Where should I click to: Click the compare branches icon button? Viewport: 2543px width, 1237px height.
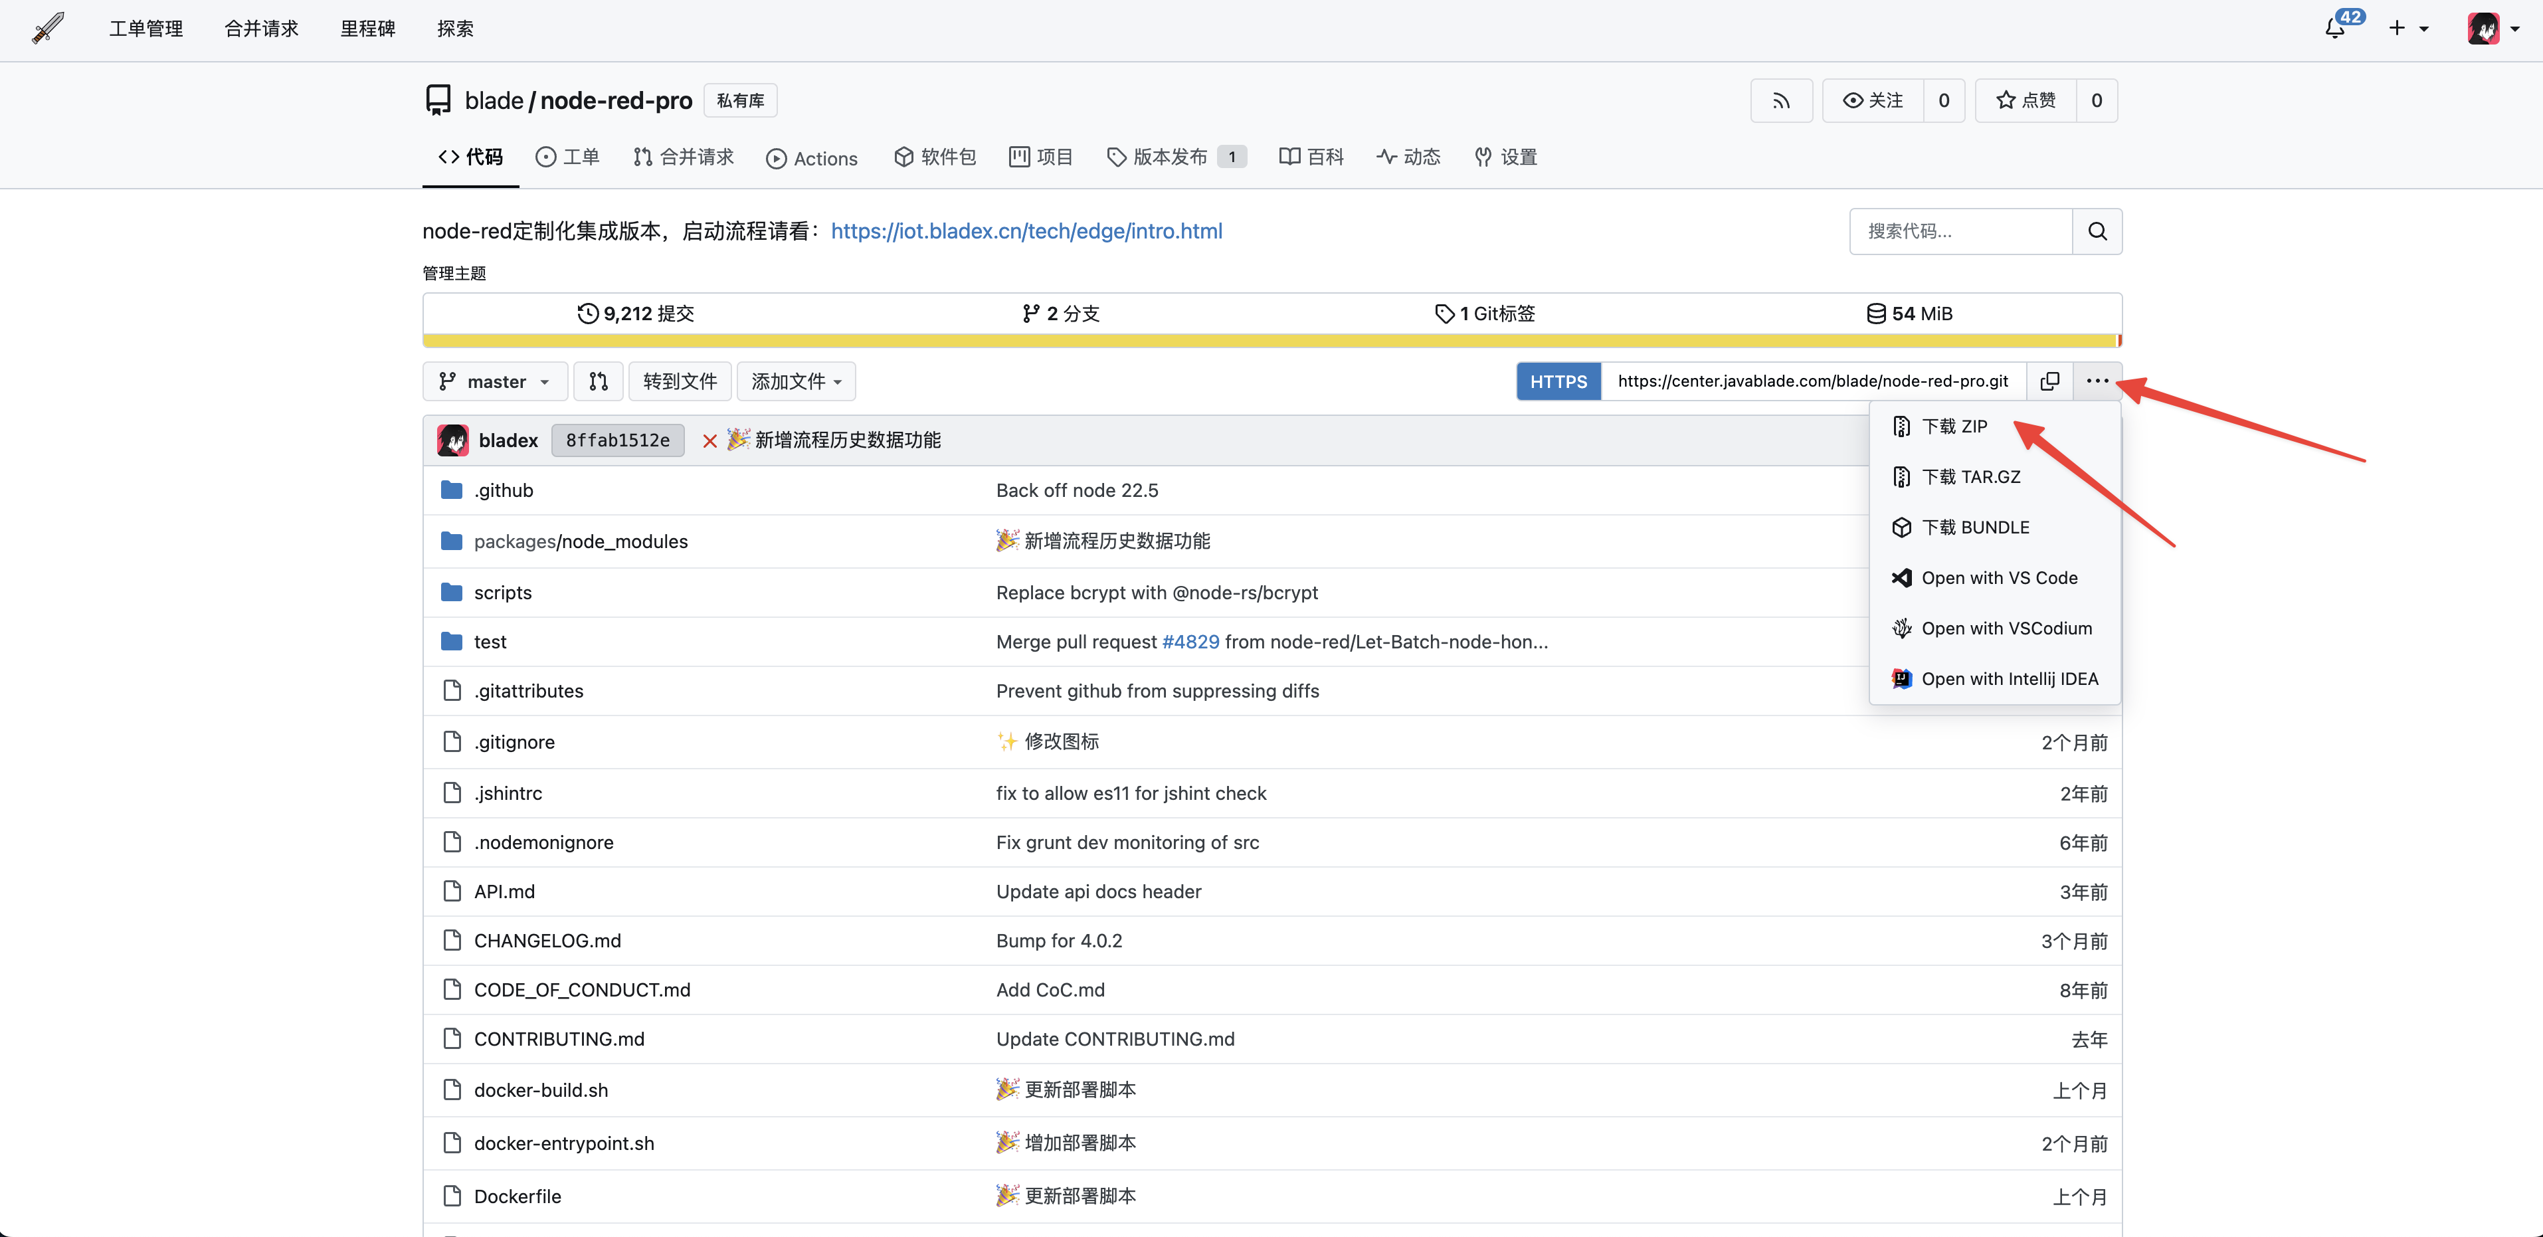tap(599, 381)
